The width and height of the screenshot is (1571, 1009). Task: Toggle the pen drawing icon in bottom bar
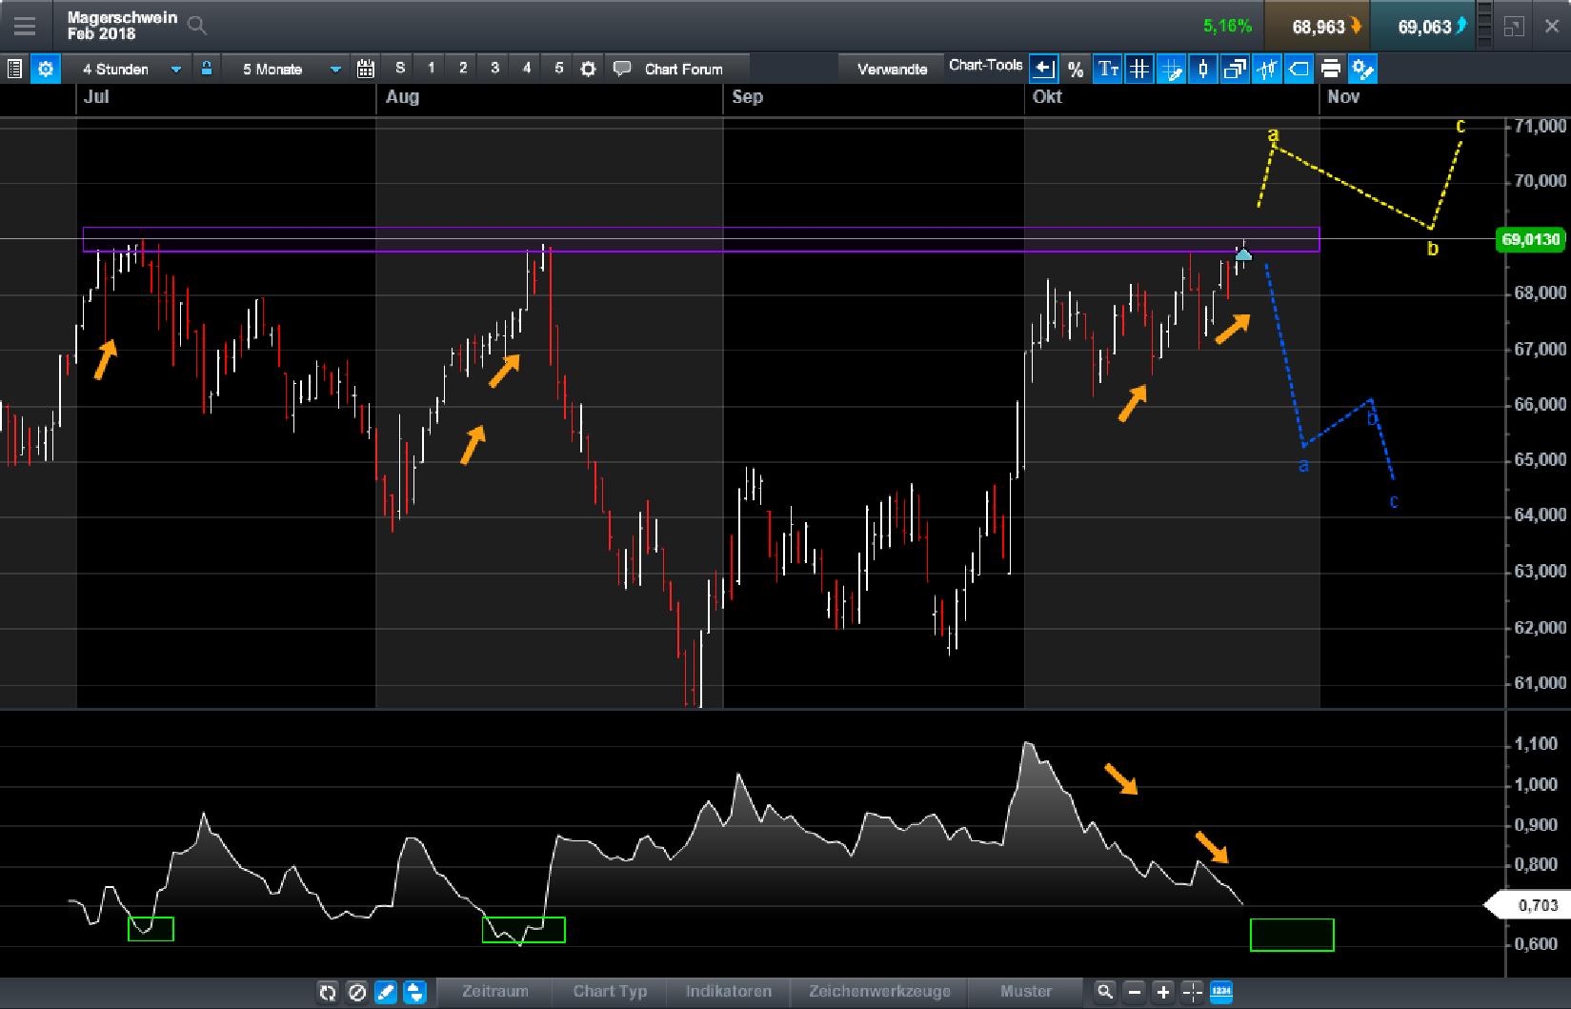coord(385,992)
